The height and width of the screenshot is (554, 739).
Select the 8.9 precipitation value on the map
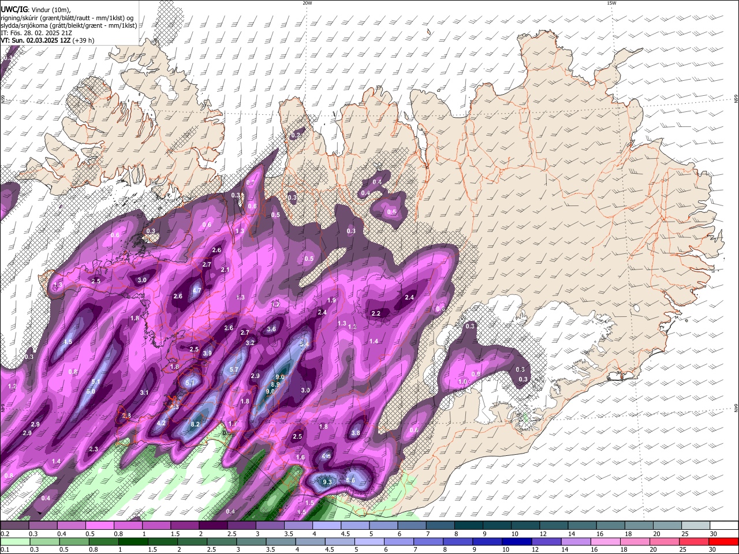[275, 384]
